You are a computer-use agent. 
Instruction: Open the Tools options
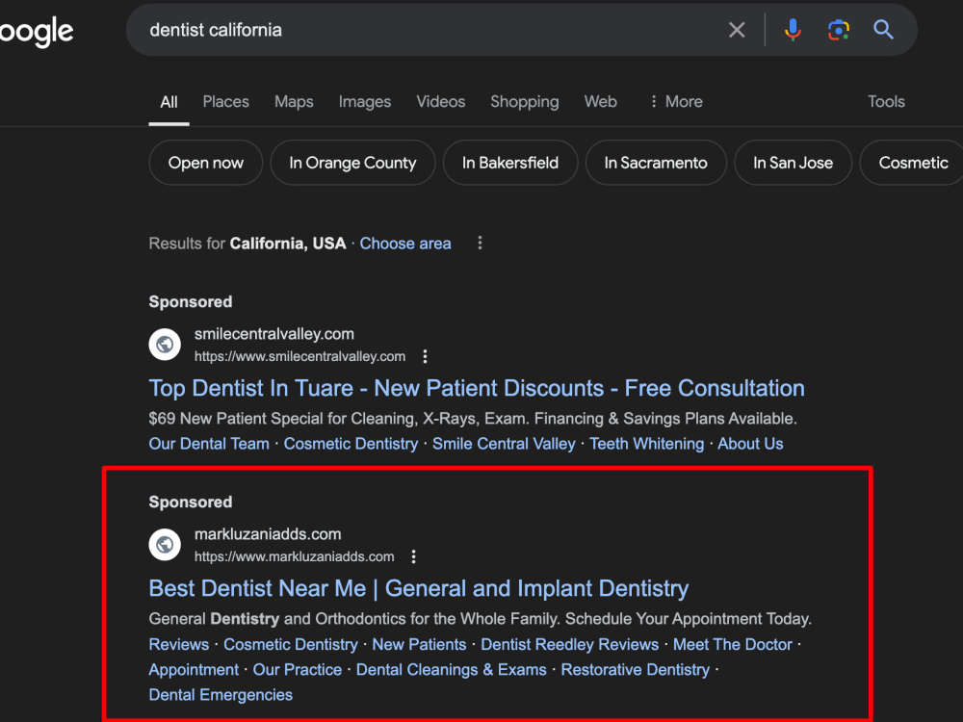(x=886, y=101)
